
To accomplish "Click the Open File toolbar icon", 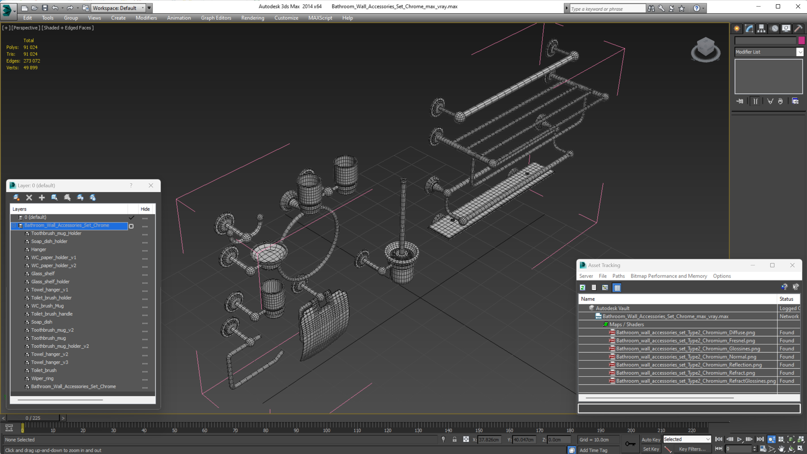I will 35,8.
